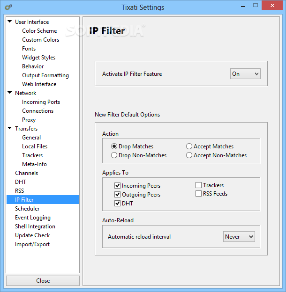Enable the Trackers checkbox
The width and height of the screenshot is (286, 292).
coord(198,185)
